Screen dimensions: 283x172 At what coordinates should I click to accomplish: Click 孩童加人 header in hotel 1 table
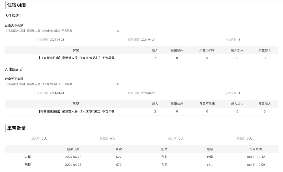[x=265, y=50]
